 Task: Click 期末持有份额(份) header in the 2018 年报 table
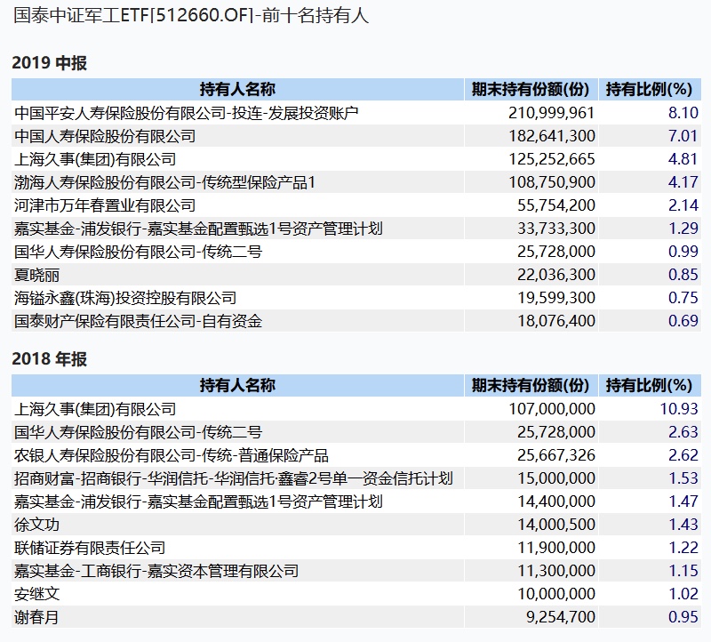coord(531,386)
